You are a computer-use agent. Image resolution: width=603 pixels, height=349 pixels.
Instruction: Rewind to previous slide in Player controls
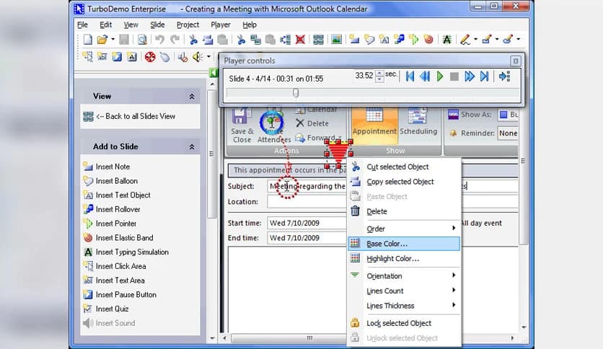pos(425,76)
